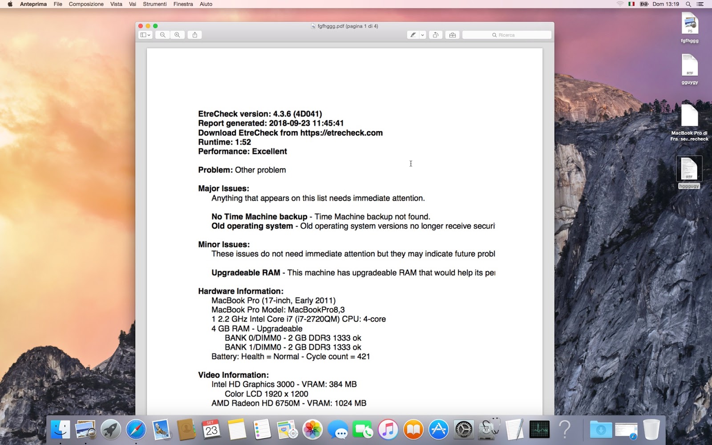Open Finder from the Dock
This screenshot has height=445, width=712.
pos(60,430)
